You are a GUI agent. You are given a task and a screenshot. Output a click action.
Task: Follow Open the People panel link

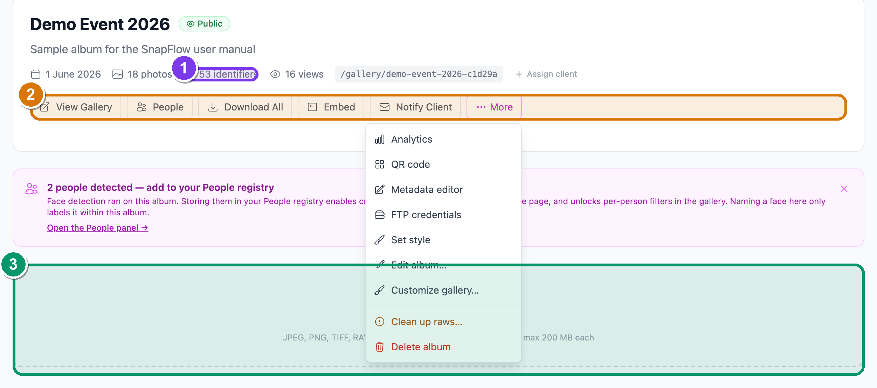[x=98, y=228]
